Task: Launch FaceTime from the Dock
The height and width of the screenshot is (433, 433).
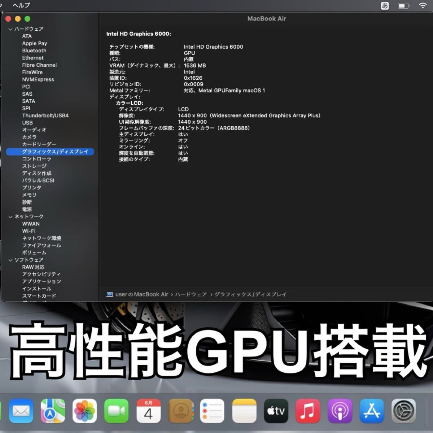Action: 117,411
